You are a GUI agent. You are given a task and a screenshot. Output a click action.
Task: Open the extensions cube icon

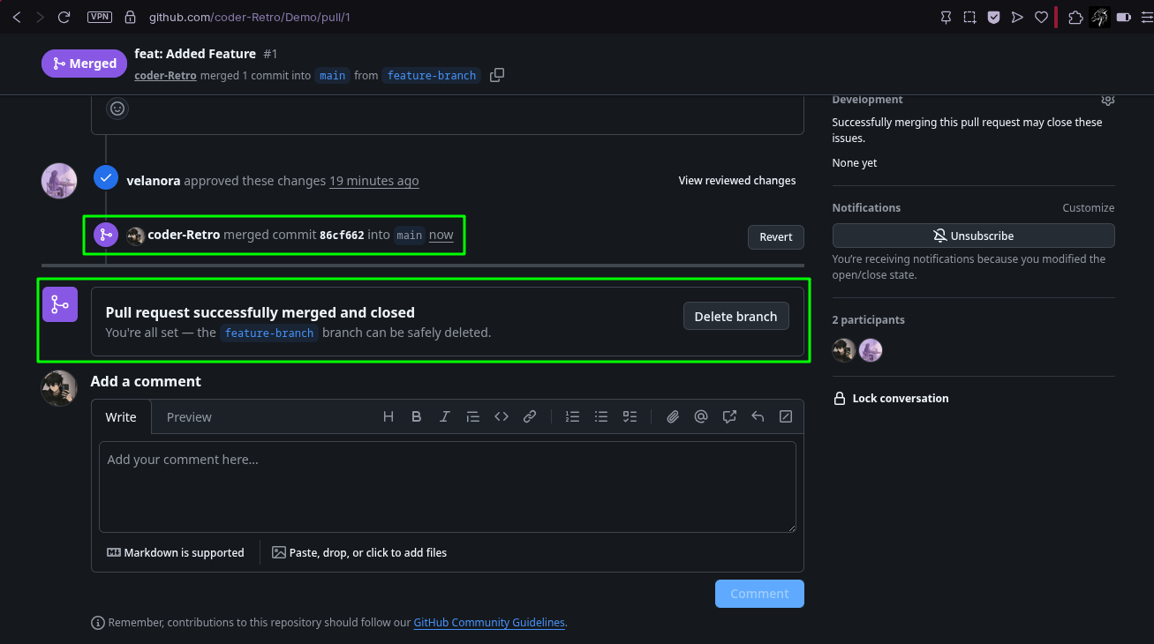pyautogui.click(x=1075, y=17)
